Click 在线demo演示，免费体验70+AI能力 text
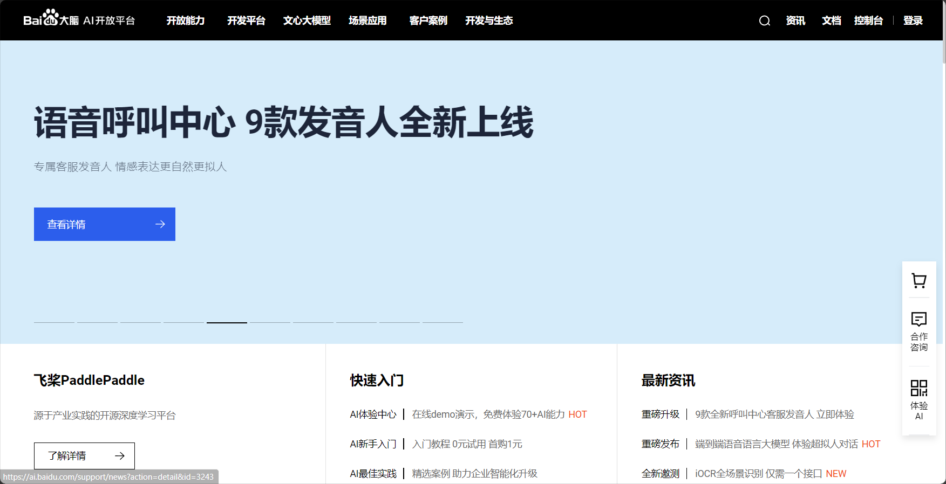 (488, 414)
